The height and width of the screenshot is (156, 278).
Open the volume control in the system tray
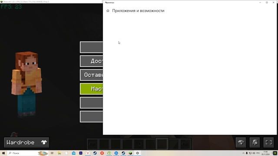click(x=254, y=153)
